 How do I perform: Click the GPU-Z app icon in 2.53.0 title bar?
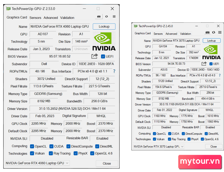click(8, 9)
